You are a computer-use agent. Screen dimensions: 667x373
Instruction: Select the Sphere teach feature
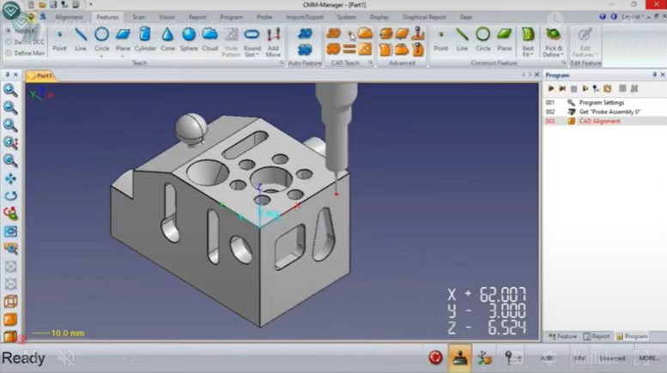[189, 39]
